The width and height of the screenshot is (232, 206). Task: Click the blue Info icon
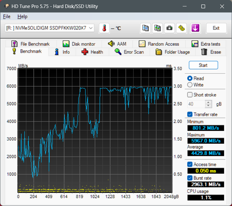pyautogui.click(x=57, y=52)
